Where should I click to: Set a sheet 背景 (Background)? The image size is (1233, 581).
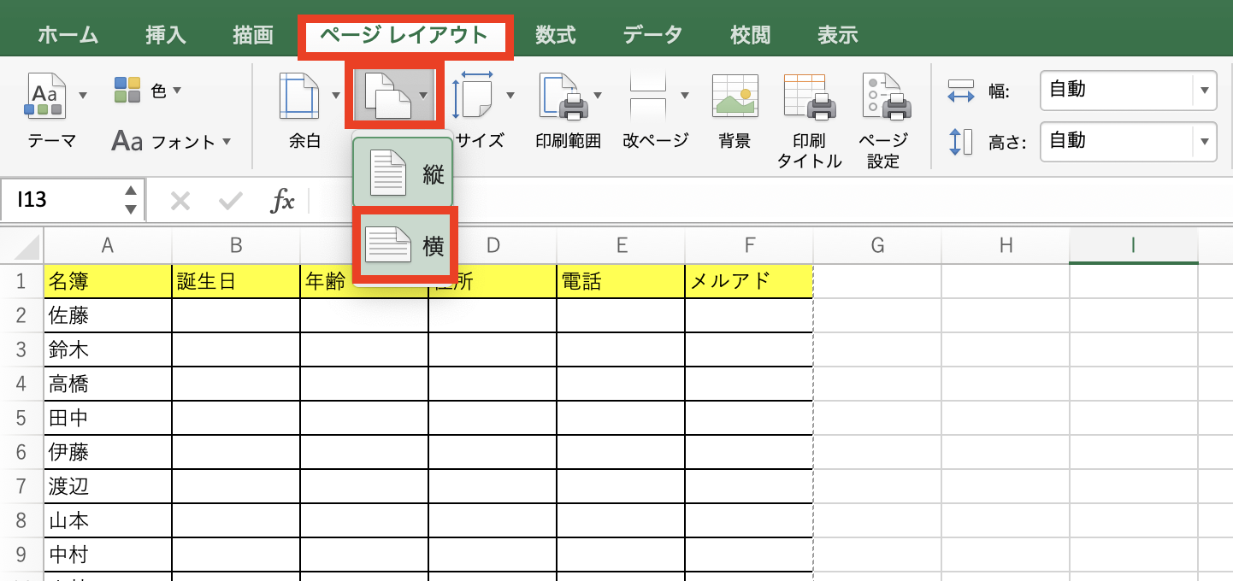coord(734,103)
